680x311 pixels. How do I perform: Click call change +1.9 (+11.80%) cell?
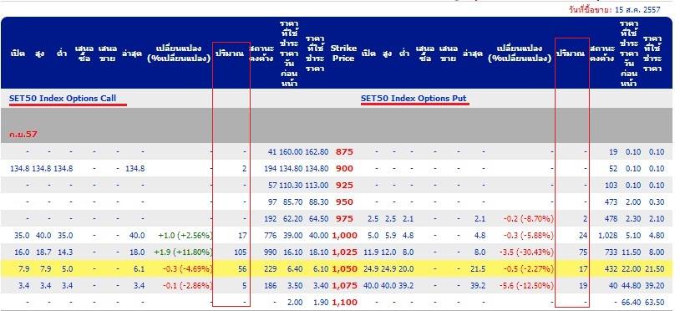[x=185, y=252]
